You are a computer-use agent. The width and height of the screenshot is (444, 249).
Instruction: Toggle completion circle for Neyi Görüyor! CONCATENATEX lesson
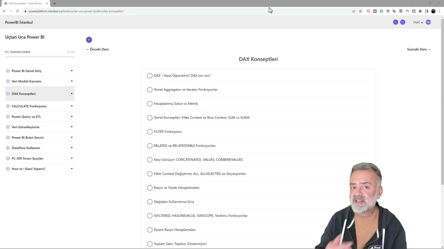[150, 159]
